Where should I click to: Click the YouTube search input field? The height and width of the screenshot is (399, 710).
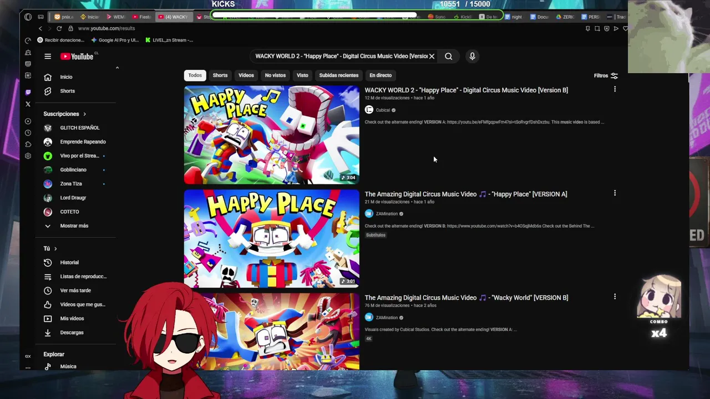pyautogui.click(x=341, y=56)
